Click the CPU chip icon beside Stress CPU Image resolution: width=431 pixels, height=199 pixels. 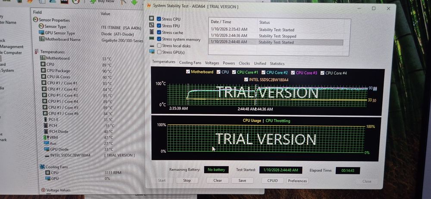click(x=151, y=18)
